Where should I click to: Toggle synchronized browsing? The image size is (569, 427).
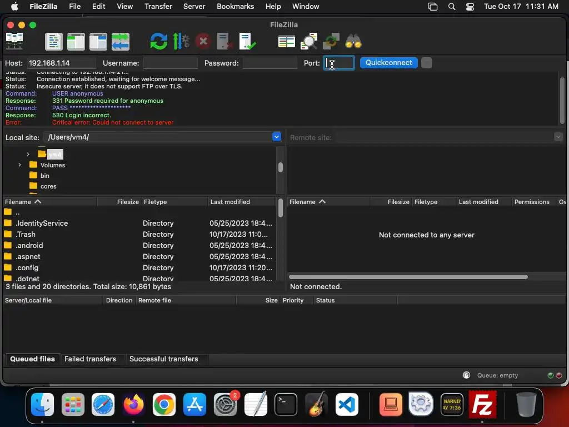(x=331, y=41)
